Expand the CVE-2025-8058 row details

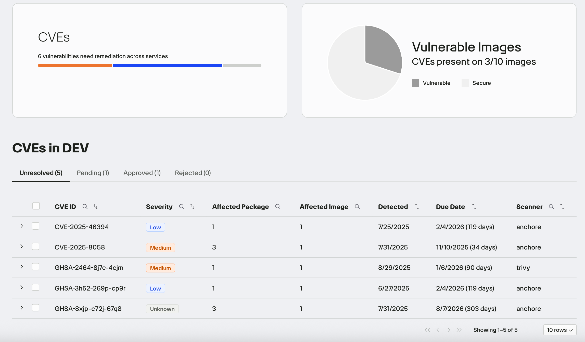[22, 246]
